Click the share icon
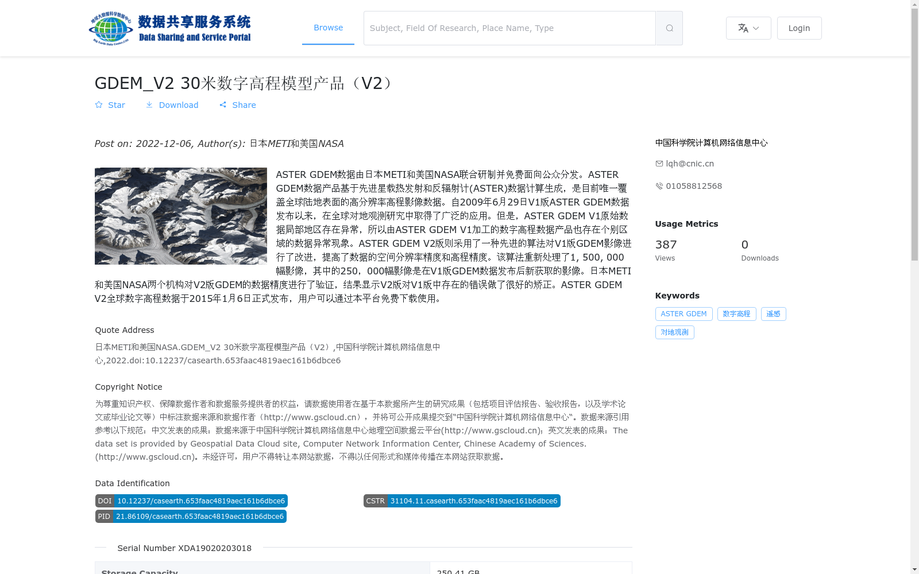919x574 pixels. coord(223,105)
